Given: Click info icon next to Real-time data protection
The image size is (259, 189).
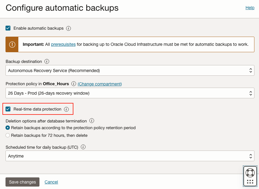Looking at the screenshot, I should tap(66, 109).
